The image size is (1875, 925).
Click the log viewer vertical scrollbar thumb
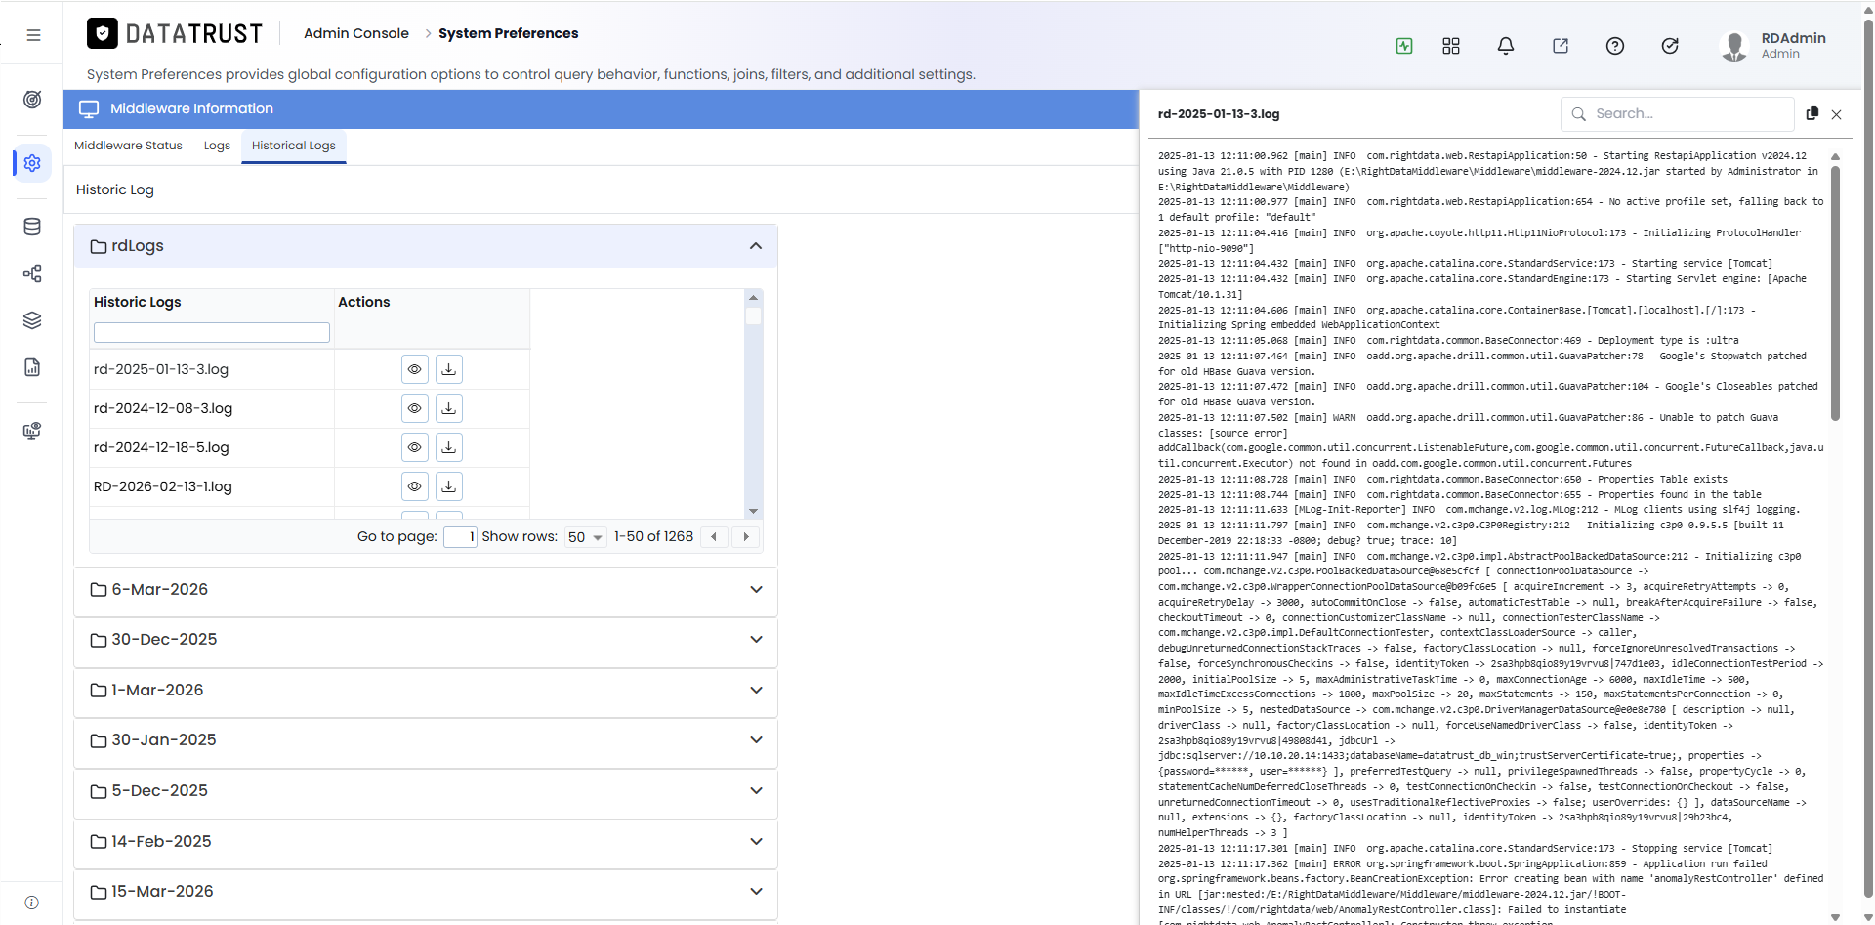tap(1835, 293)
